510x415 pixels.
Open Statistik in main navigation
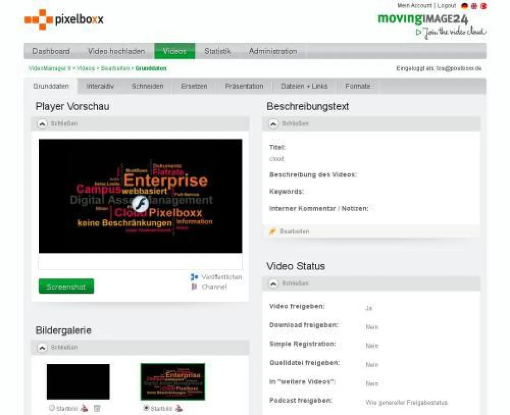pos(217,51)
